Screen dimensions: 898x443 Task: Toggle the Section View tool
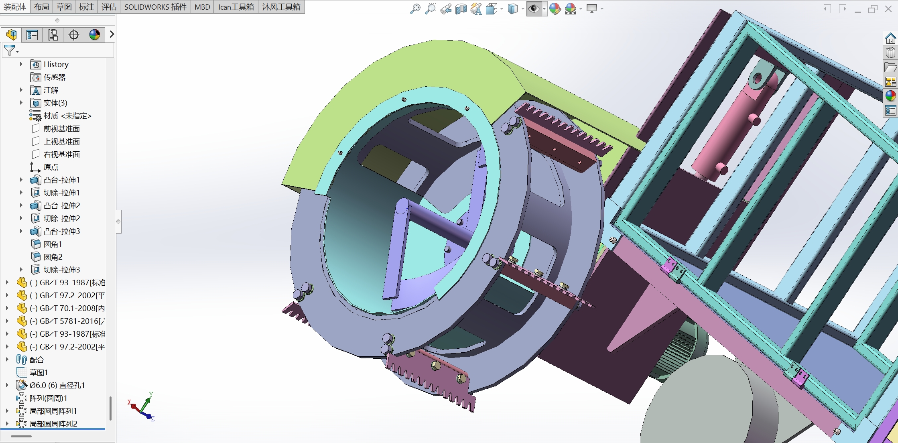(x=461, y=8)
